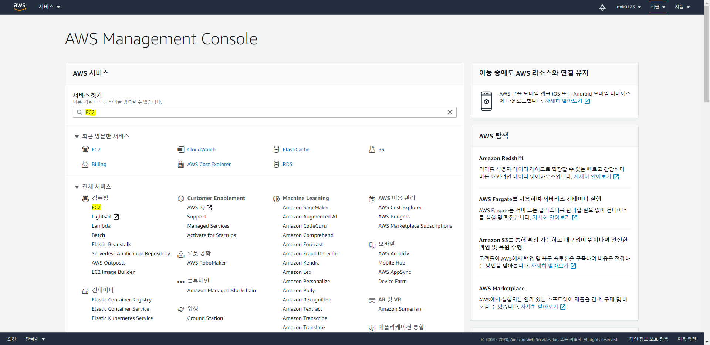Open AWS Budgets service

tap(394, 217)
